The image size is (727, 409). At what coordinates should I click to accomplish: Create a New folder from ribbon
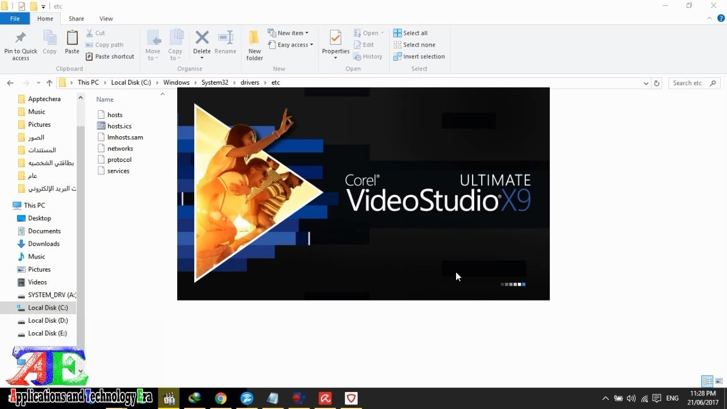254,45
